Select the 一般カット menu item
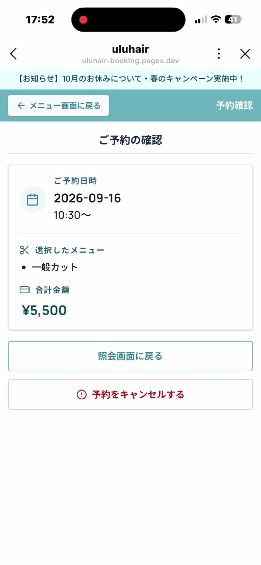Viewport: 261px width, 565px height. (x=55, y=267)
